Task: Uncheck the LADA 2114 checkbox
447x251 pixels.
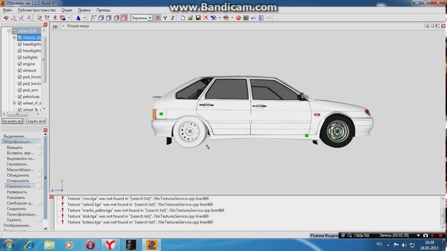Action: 14,31
